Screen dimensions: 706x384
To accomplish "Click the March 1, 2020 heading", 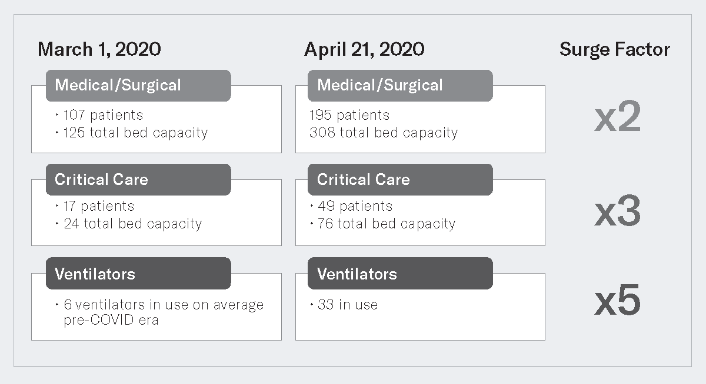I will coord(99,49).
